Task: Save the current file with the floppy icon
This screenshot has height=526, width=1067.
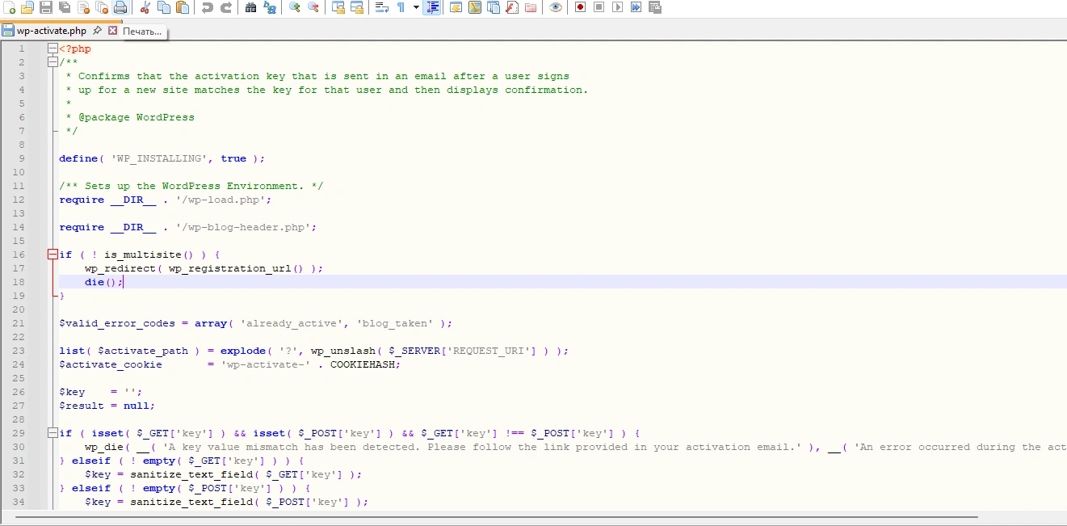Action: click(x=46, y=7)
